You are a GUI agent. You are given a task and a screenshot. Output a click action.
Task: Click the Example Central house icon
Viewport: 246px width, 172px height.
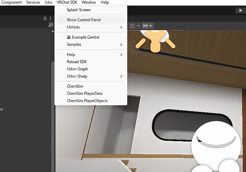pyautogui.click(x=69, y=37)
